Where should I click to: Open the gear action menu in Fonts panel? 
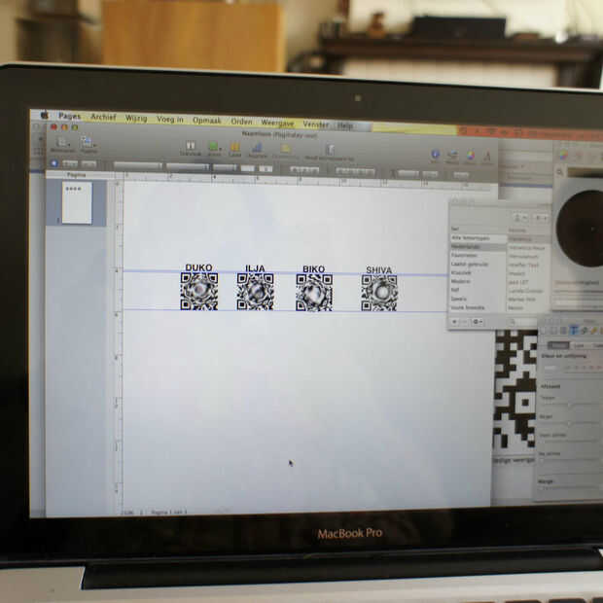478,322
